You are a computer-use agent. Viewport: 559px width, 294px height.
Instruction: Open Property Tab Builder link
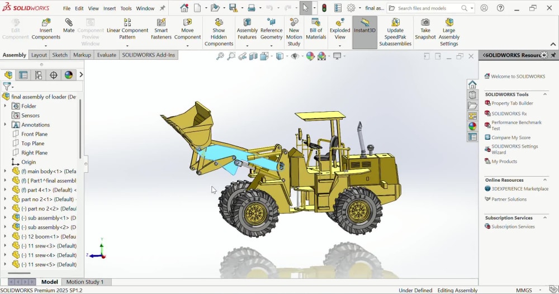[512, 103]
